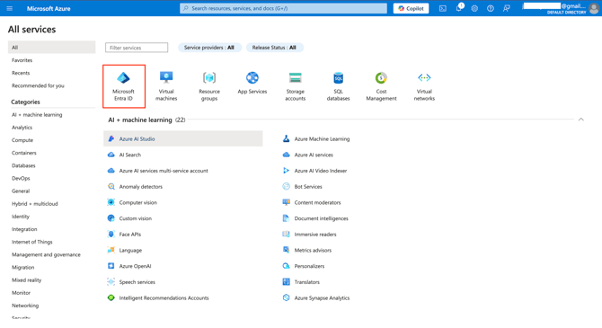602x328 pixels.
Task: Click the Azure OpenAI icon
Action: point(111,266)
